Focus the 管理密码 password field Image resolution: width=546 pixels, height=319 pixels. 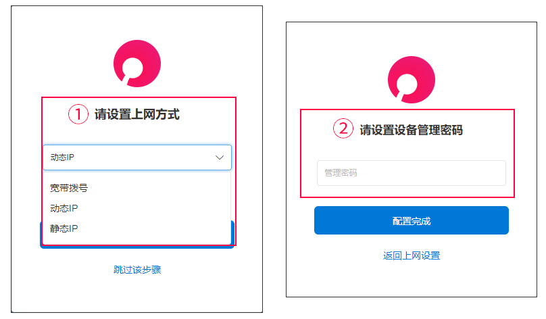point(412,173)
